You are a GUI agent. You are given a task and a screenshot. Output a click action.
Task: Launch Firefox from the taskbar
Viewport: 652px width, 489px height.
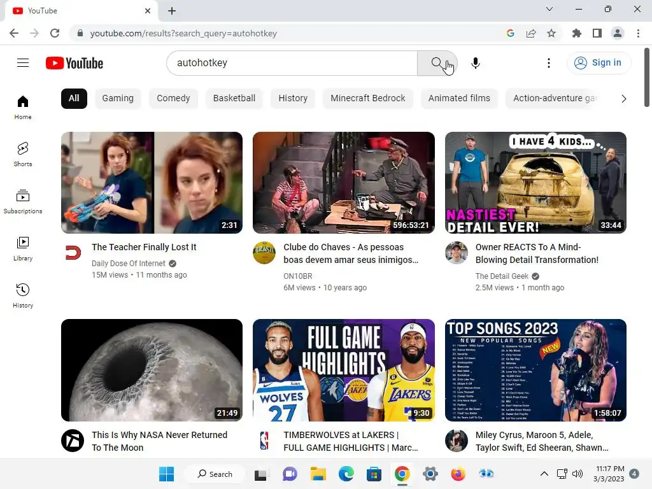pyautogui.click(x=458, y=474)
